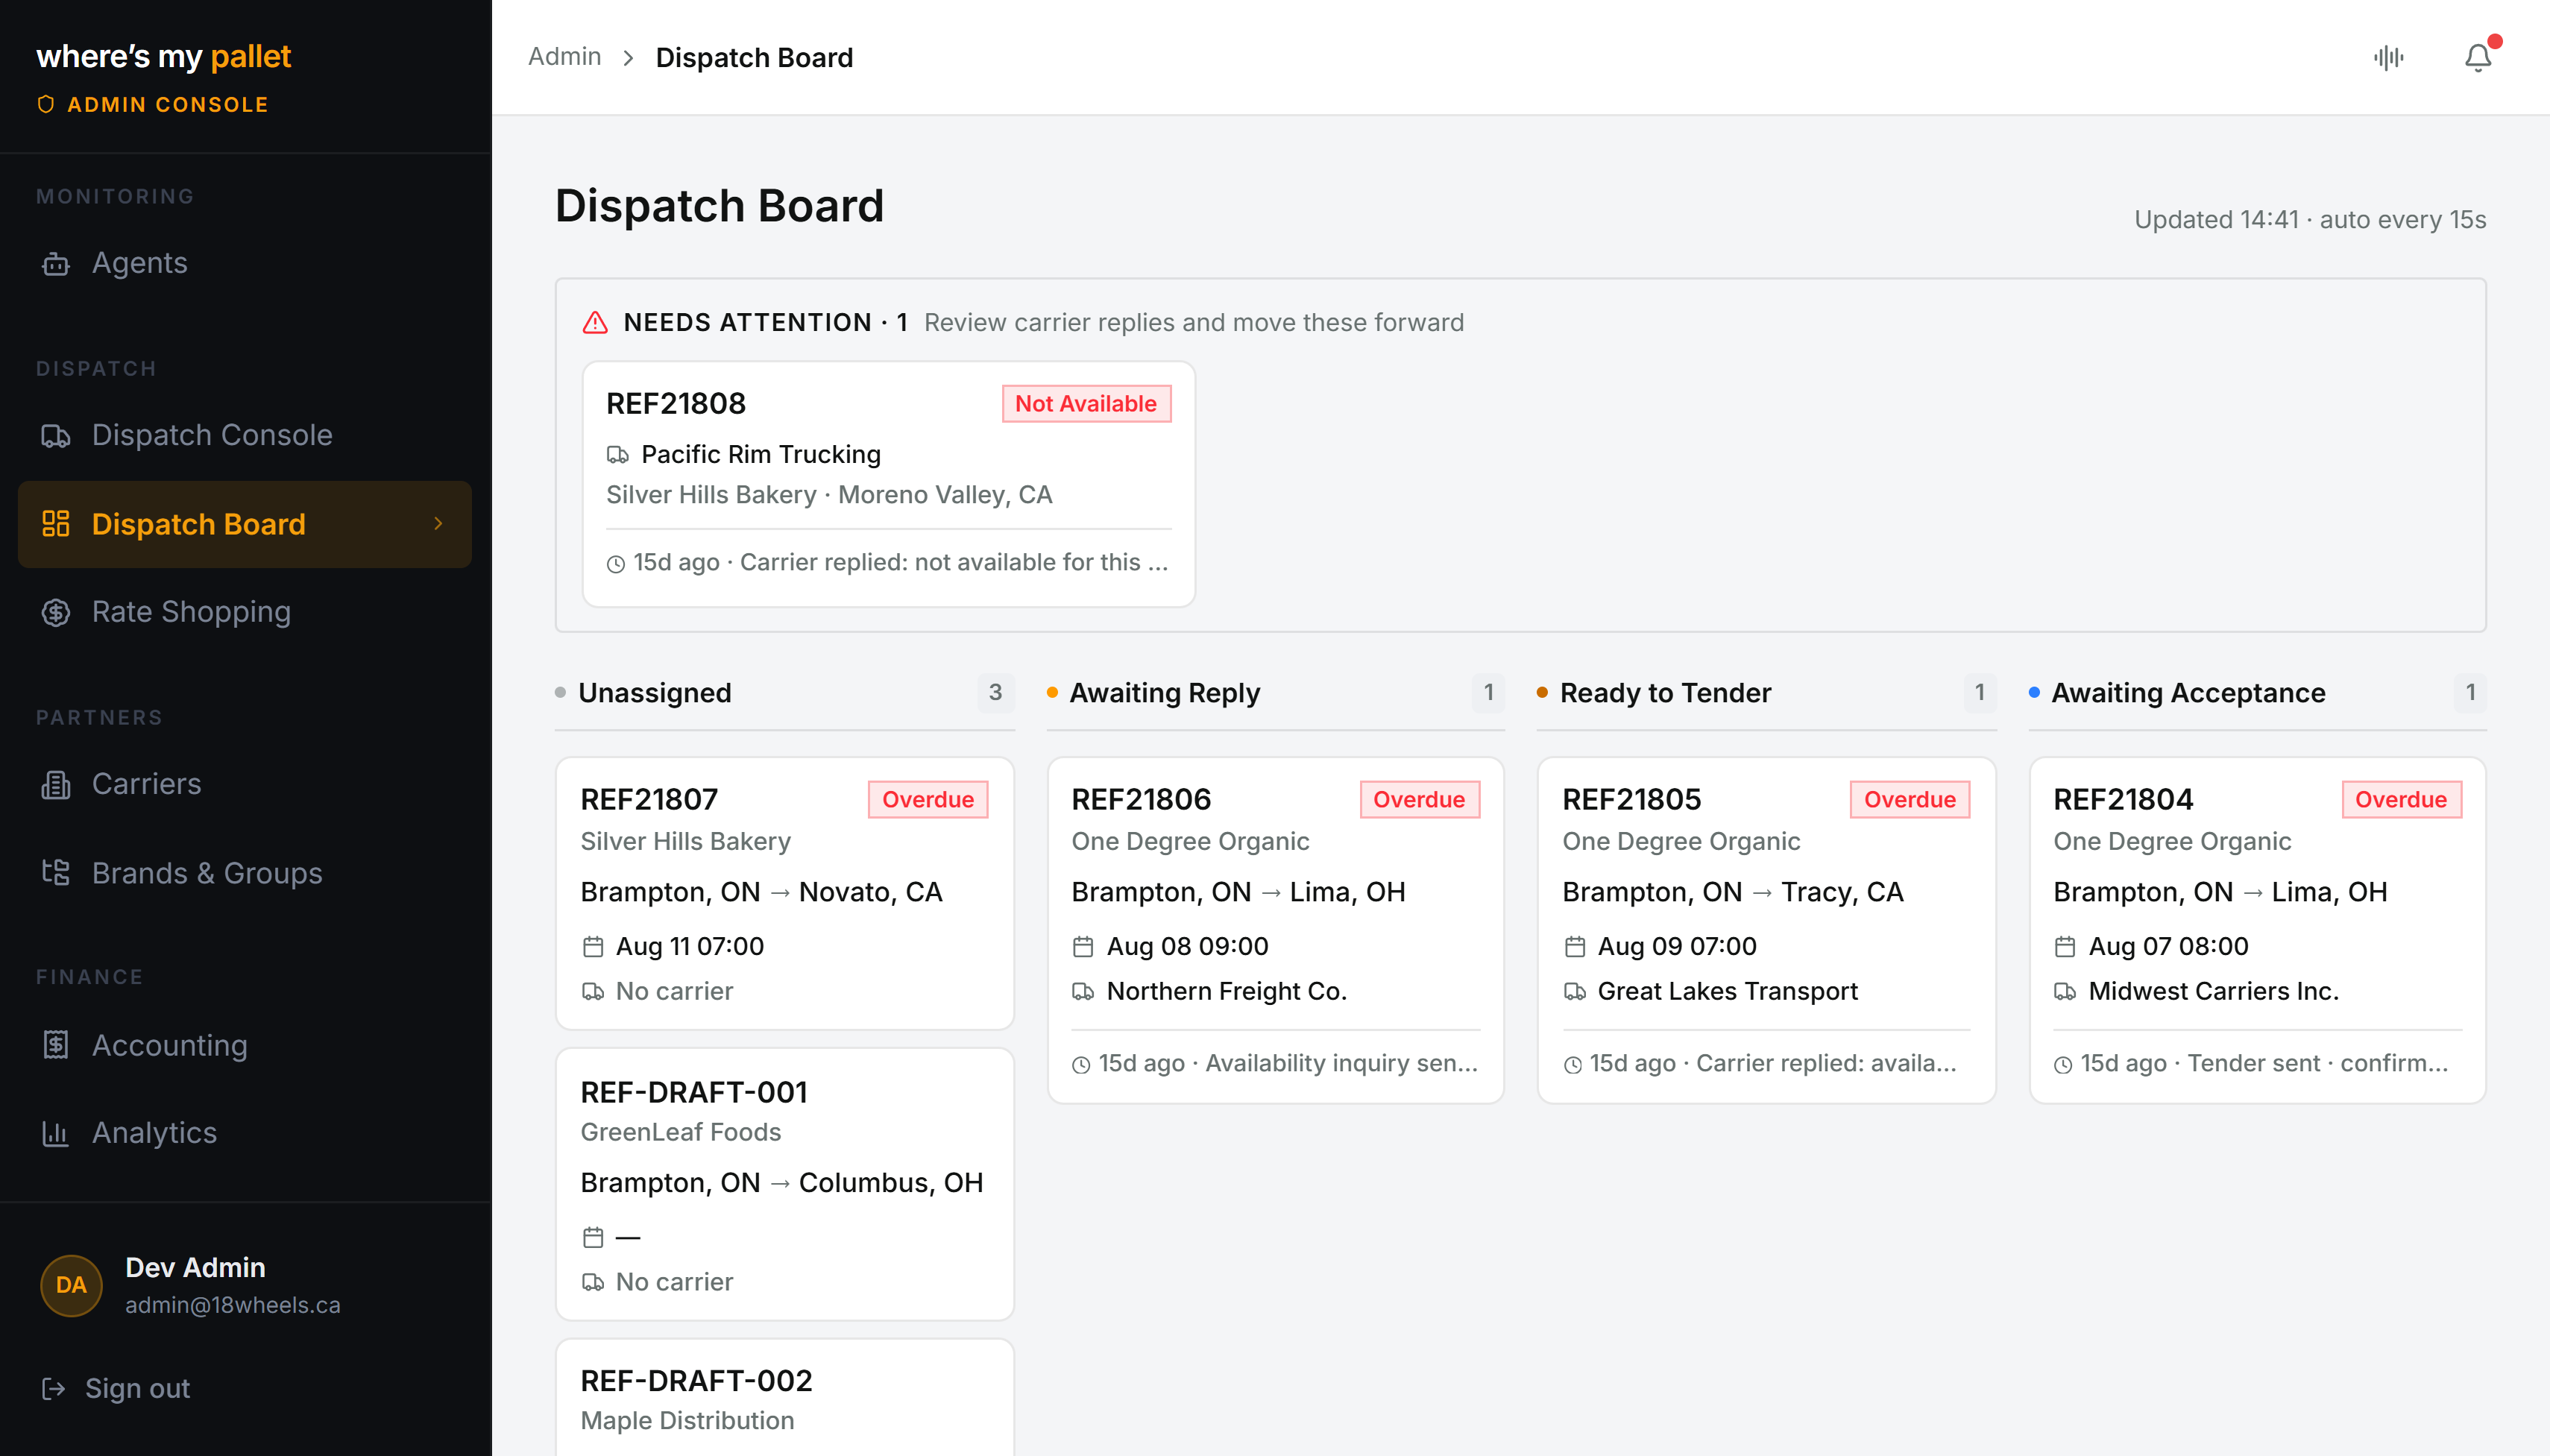Viewport: 2550px width, 1456px height.
Task: Open the Agents menu item
Action: point(245,264)
